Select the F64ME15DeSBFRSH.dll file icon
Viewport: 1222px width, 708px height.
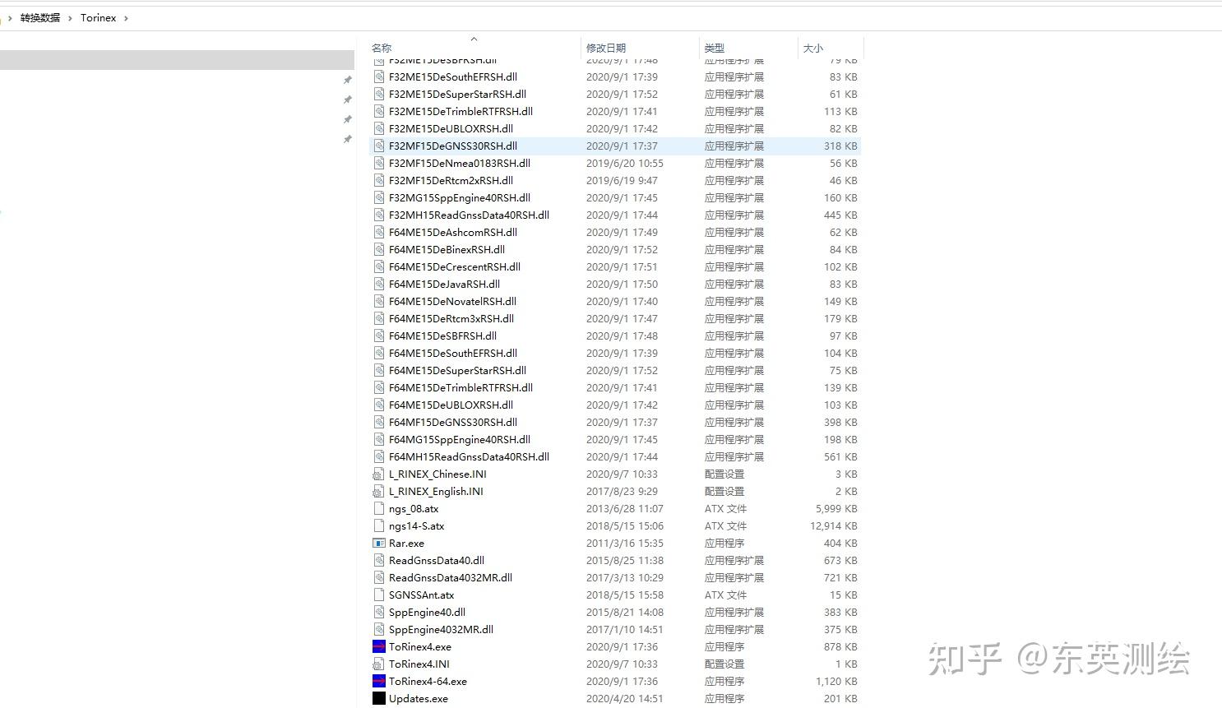pos(379,335)
